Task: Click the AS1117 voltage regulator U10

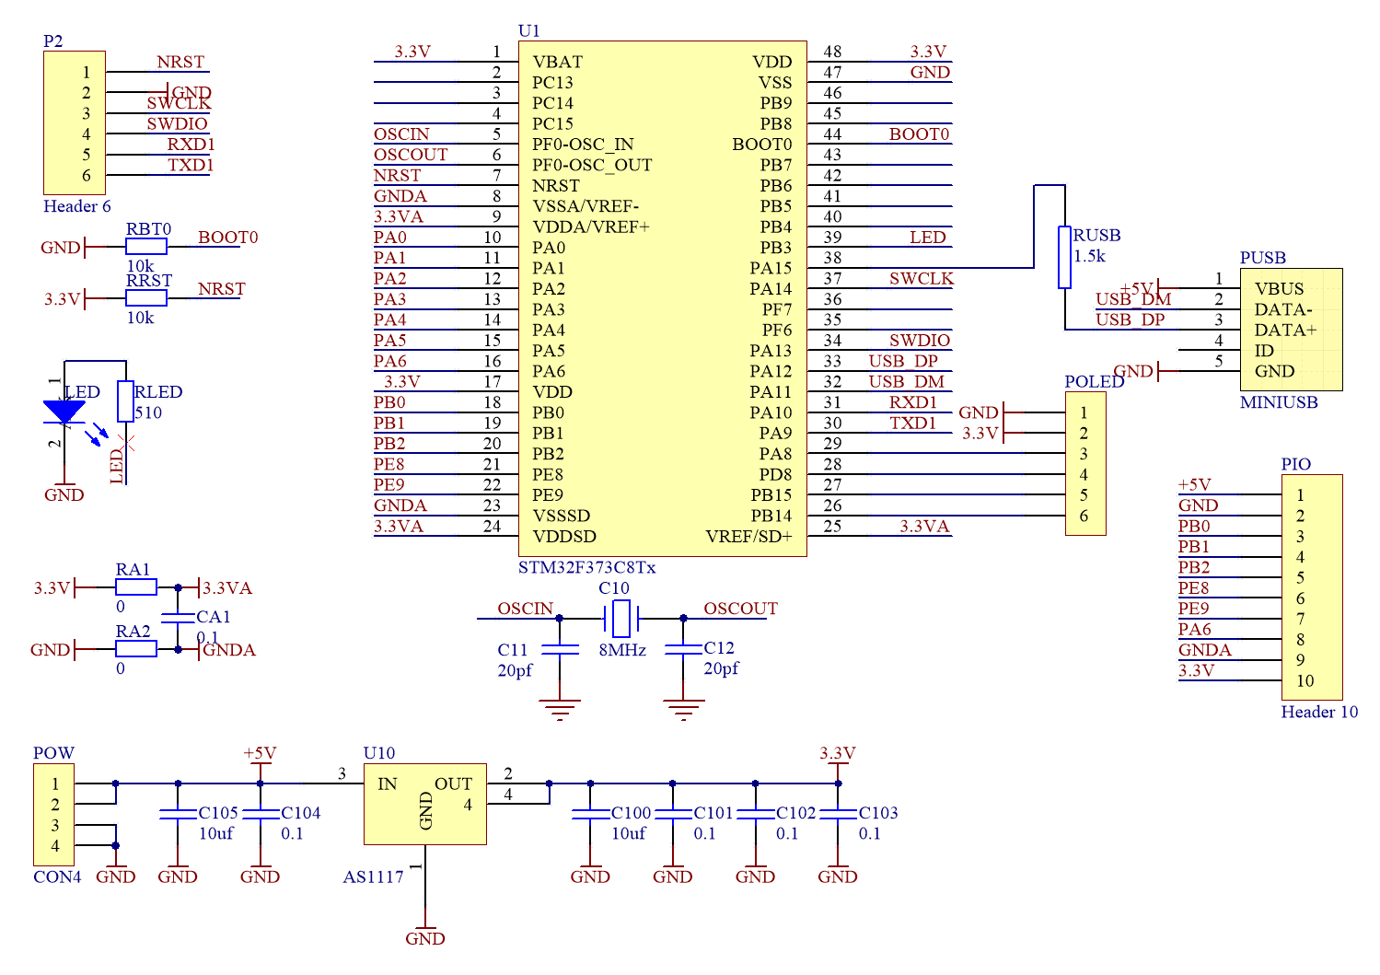Action: point(425,803)
